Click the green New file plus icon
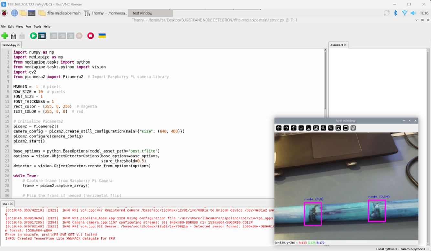 (5, 36)
